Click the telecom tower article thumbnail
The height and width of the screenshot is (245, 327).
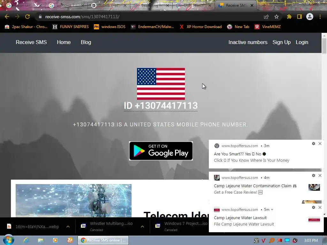point(74,200)
